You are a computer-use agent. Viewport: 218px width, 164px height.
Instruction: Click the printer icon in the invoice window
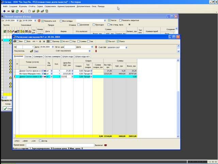[14, 41]
